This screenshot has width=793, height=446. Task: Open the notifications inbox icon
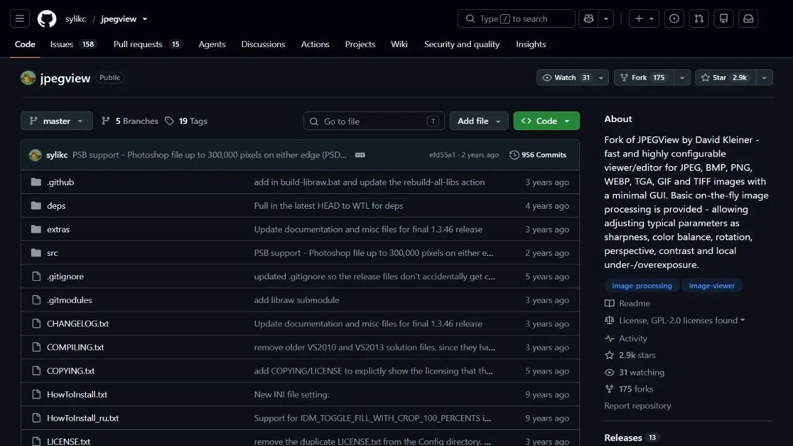(x=748, y=19)
